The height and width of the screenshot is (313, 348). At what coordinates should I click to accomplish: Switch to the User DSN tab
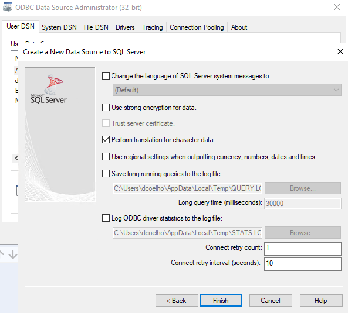[21, 26]
